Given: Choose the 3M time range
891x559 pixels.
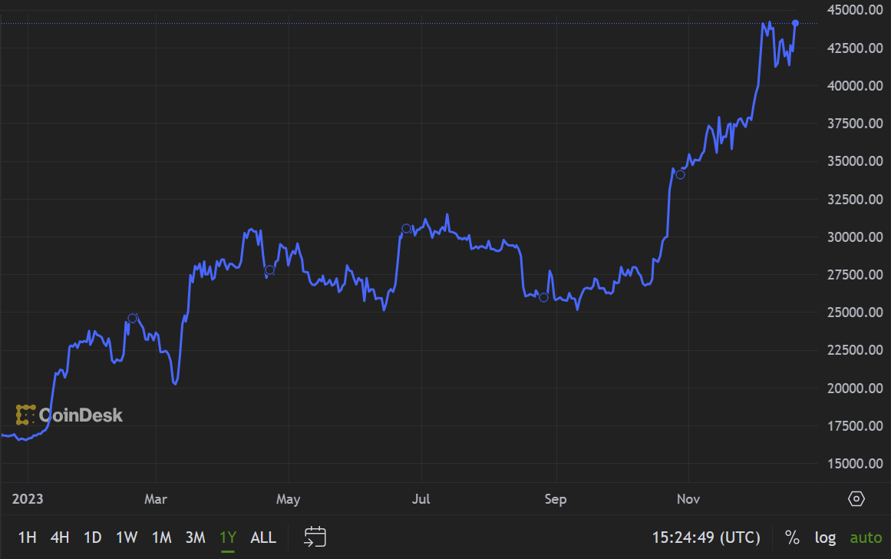Looking at the screenshot, I should (x=196, y=537).
